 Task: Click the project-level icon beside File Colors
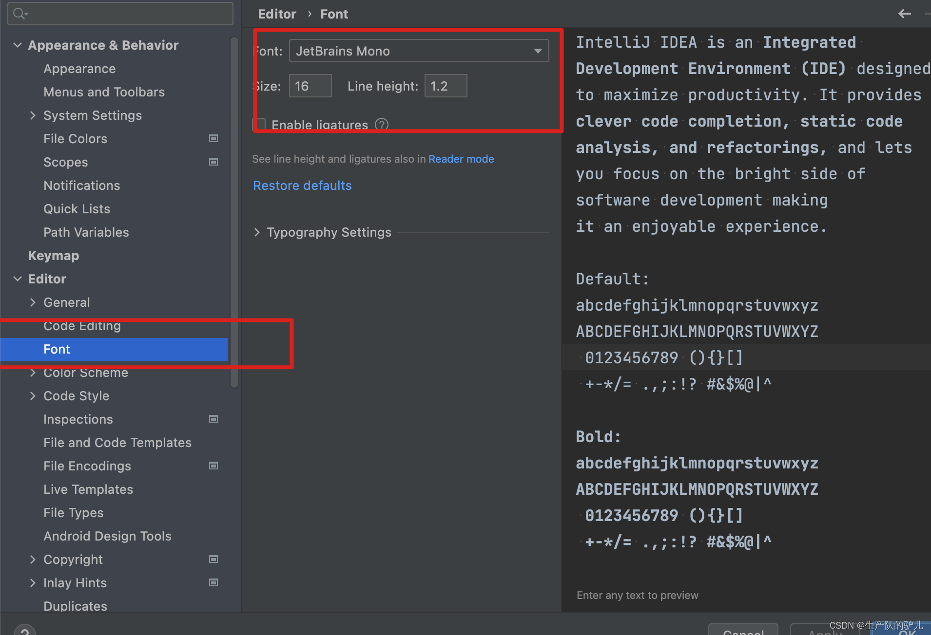tap(213, 139)
